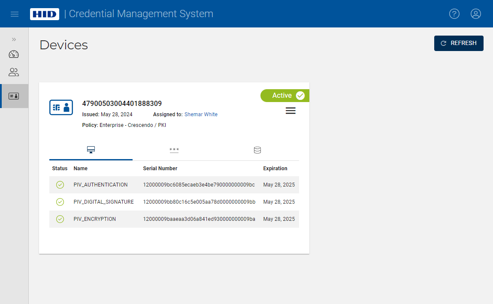
Task: Open the device actions hamburger menu
Action: (290, 111)
